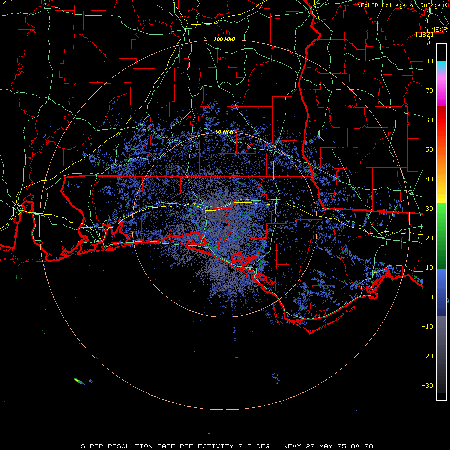The height and width of the screenshot is (450, 450).
Task: Select the 10 value on dBZ scale
Action: tap(429, 268)
